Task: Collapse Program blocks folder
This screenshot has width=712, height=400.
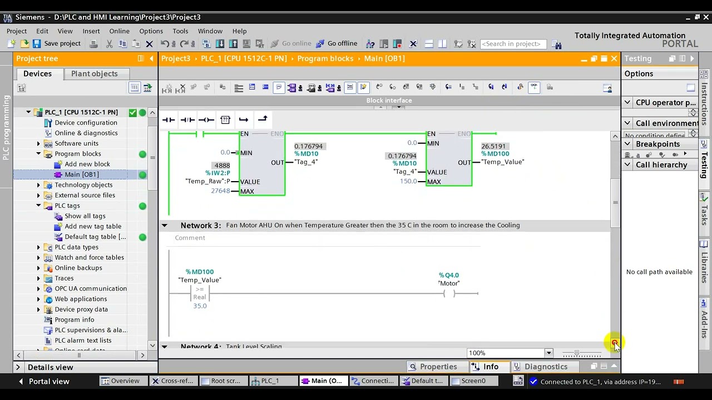Action: point(38,154)
